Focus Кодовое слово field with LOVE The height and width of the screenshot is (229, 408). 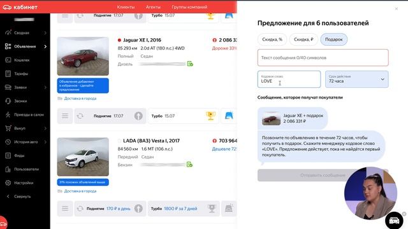[289, 79]
